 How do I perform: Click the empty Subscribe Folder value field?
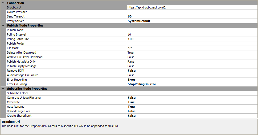192,93
